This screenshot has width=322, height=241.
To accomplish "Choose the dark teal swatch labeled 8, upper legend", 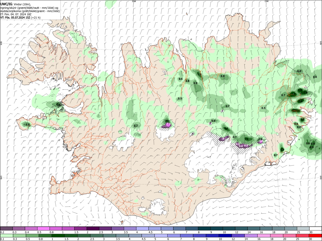I will pos(204,229).
